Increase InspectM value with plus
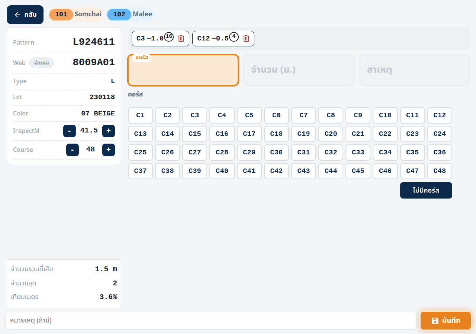This screenshot has height=334, width=476. point(109,131)
